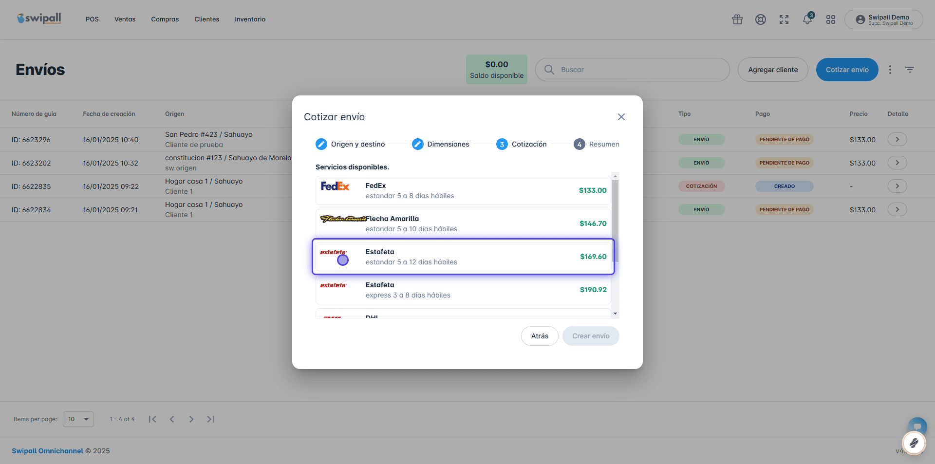Focus the Buscar search field
Image resolution: width=935 pixels, height=464 pixels.
point(633,70)
